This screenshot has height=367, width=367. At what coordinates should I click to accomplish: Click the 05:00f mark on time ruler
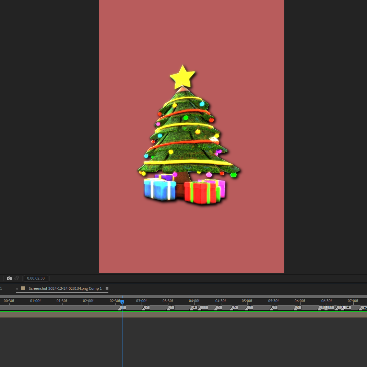click(247, 301)
